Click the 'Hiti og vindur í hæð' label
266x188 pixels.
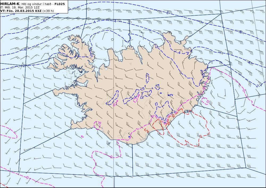click(36, 4)
